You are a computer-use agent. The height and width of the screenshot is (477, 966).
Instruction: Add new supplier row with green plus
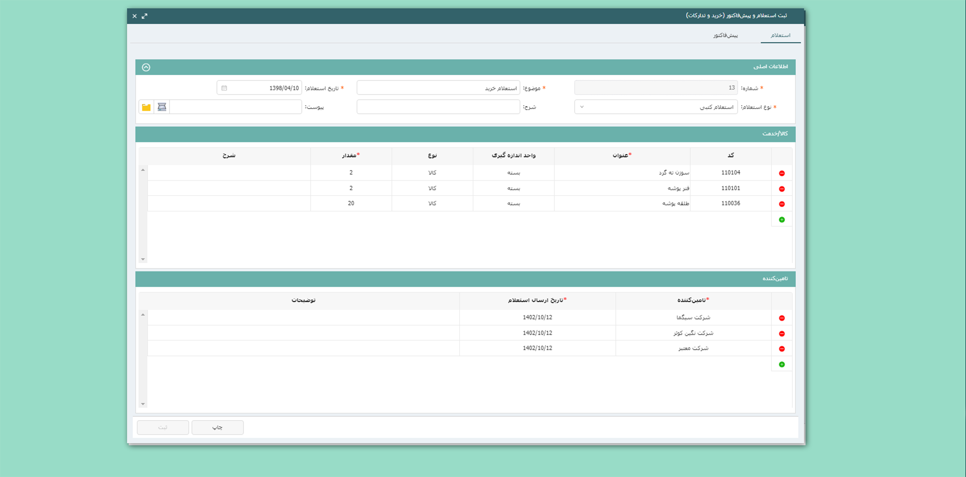pos(781,364)
